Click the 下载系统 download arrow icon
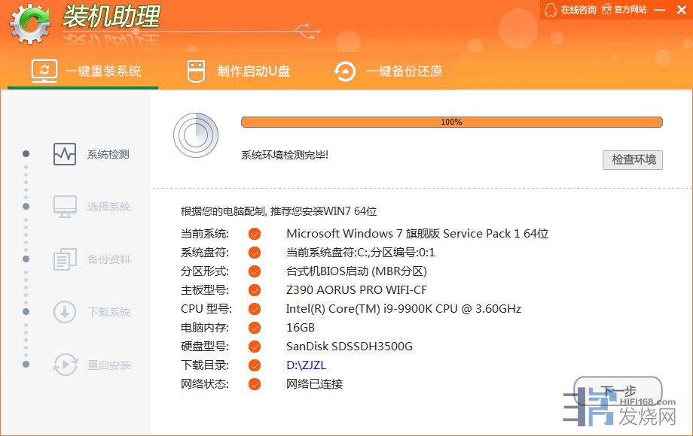The image size is (693, 436). coord(65,312)
